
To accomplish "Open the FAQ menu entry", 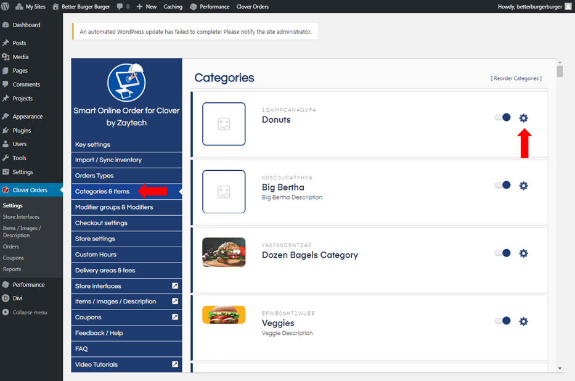I will 126,349.
